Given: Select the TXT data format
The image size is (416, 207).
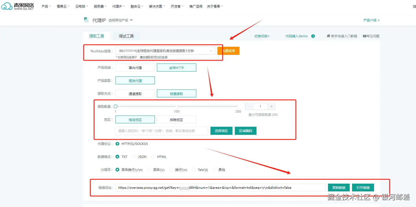Looking at the screenshot, I should tap(117, 157).
